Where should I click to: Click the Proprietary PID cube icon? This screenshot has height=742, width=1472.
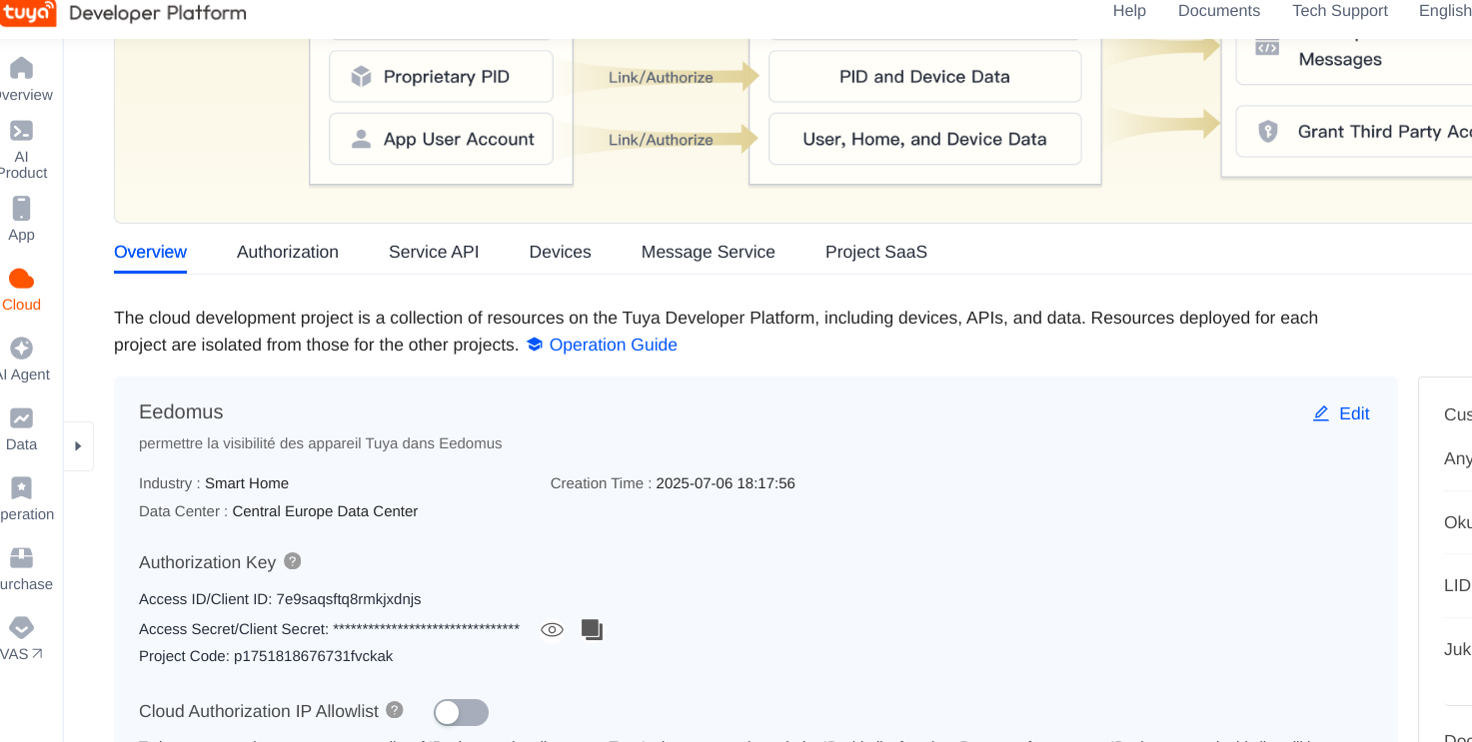[x=361, y=77]
